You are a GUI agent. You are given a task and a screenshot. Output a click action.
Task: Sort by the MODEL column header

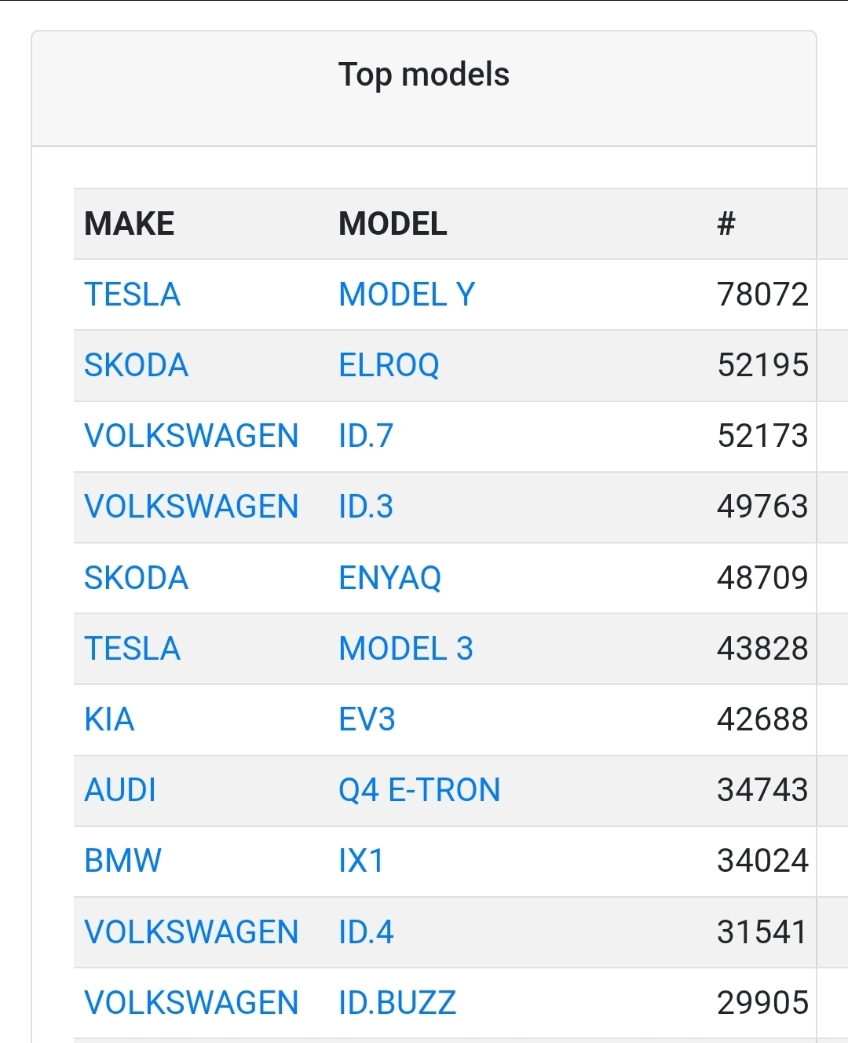[x=393, y=224]
